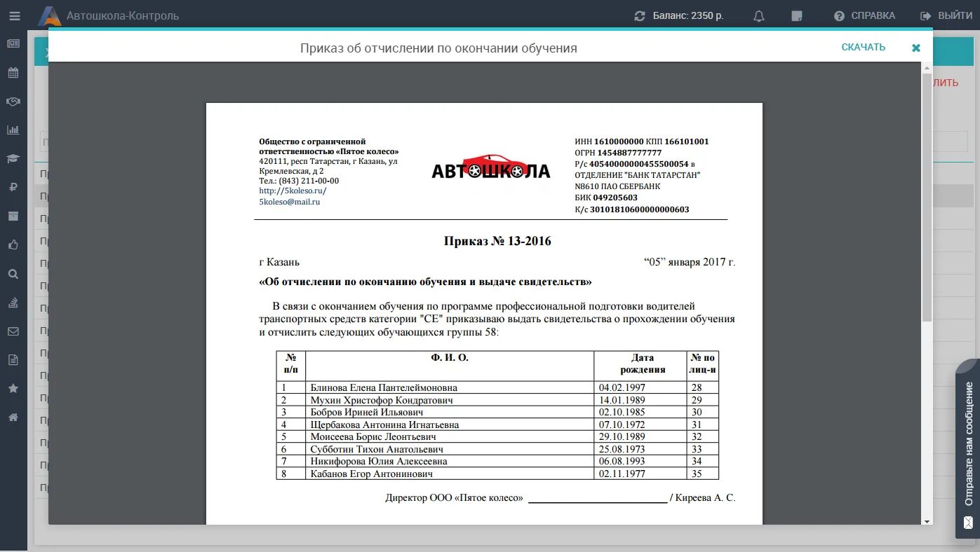Viewport: 980px width, 552px height.
Task: Open the bar chart statistics sidebar icon
Action: pyautogui.click(x=13, y=130)
